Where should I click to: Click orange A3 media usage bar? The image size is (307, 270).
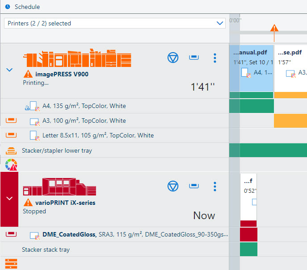[290, 120]
